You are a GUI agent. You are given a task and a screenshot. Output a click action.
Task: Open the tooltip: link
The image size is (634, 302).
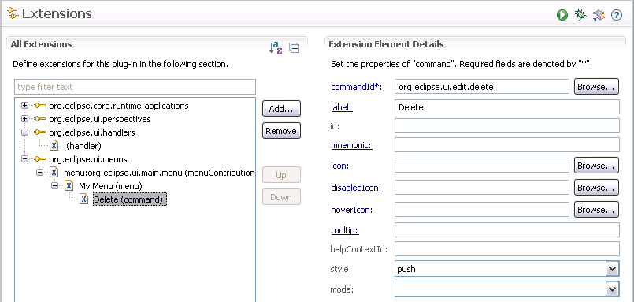coord(345,230)
